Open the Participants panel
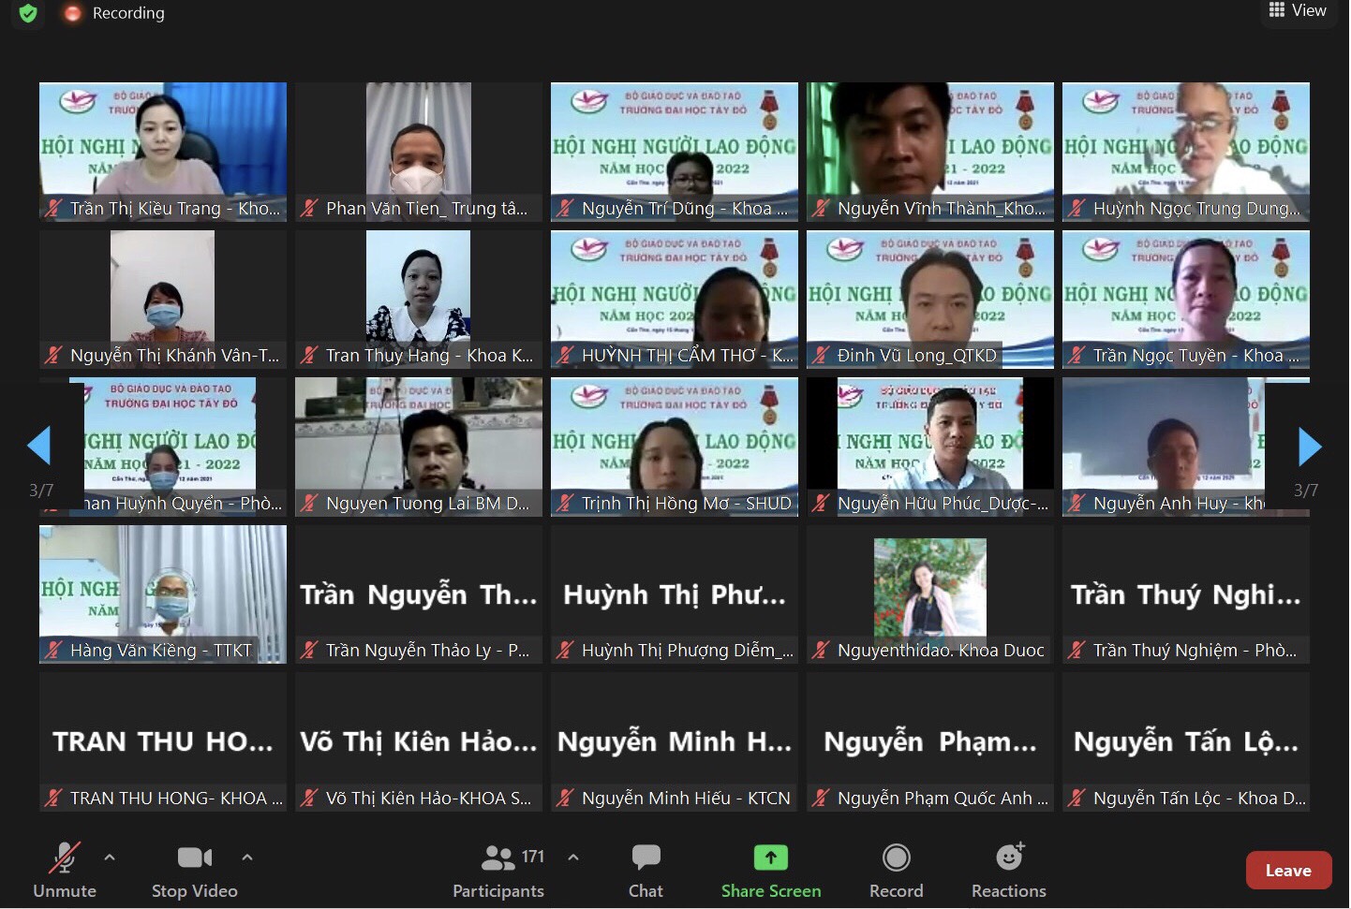Viewport: 1351px width, 909px height. tap(498, 871)
